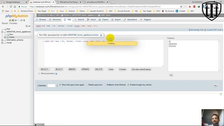Image resolution: width=224 pixels, height=126 pixels.
Task: Click the Secure padlock in address bar
Action: [x=19, y=7]
